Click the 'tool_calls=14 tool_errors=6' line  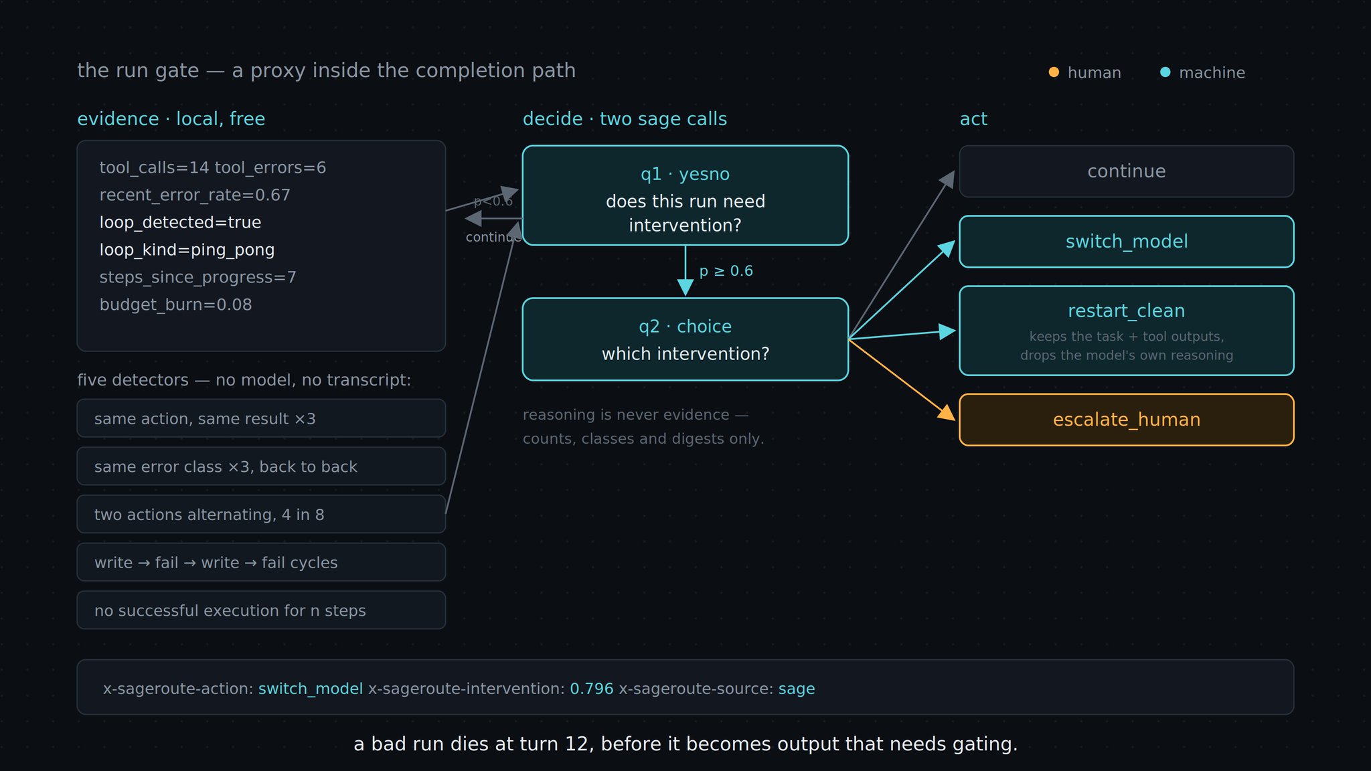(212, 168)
